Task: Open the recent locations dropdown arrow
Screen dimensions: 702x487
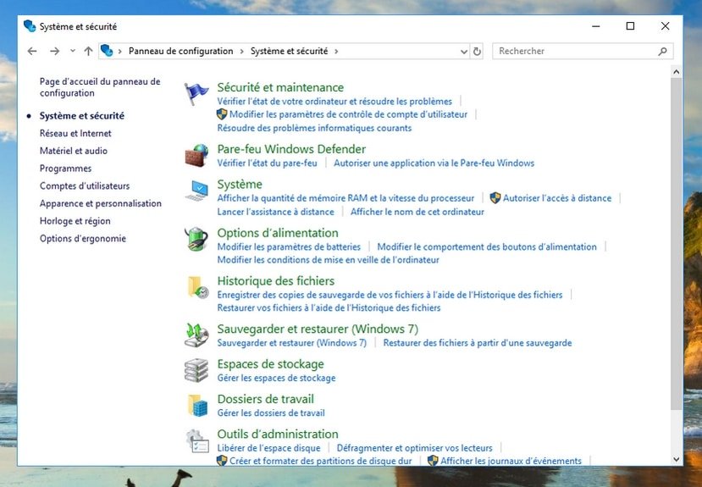Action: coord(73,51)
